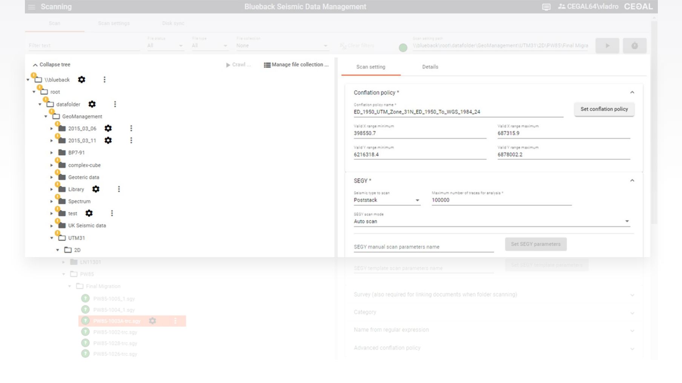
Task: Open settings gear for Library folder
Action: pos(96,189)
